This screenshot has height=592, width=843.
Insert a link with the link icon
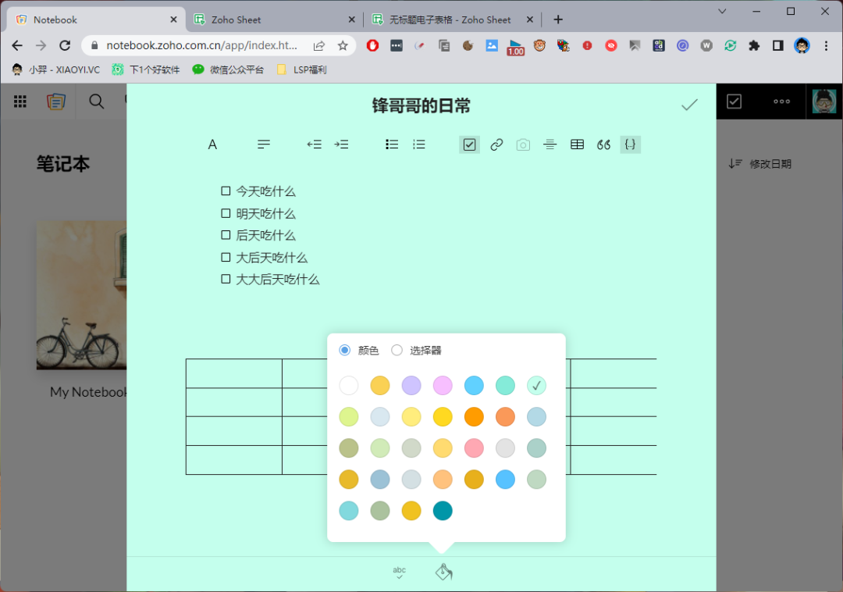pyautogui.click(x=496, y=144)
